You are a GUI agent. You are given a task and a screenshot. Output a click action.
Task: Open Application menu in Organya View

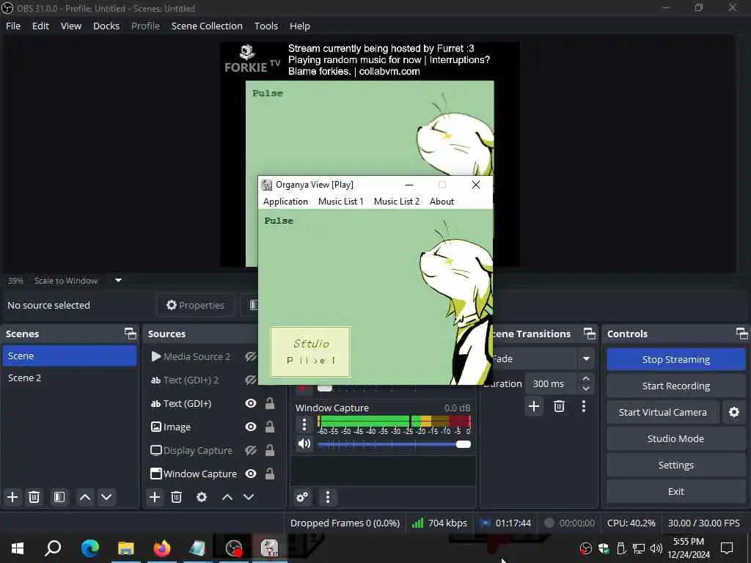tap(285, 202)
